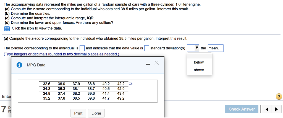The image size is (283, 118).
Task: Select table value 40.6
Action: (106, 88)
